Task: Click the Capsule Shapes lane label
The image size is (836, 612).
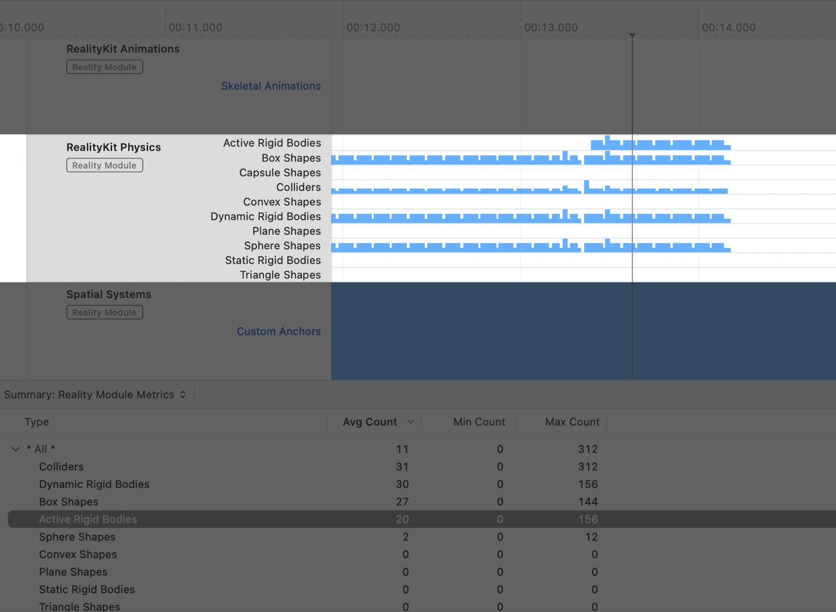Action: [280, 173]
